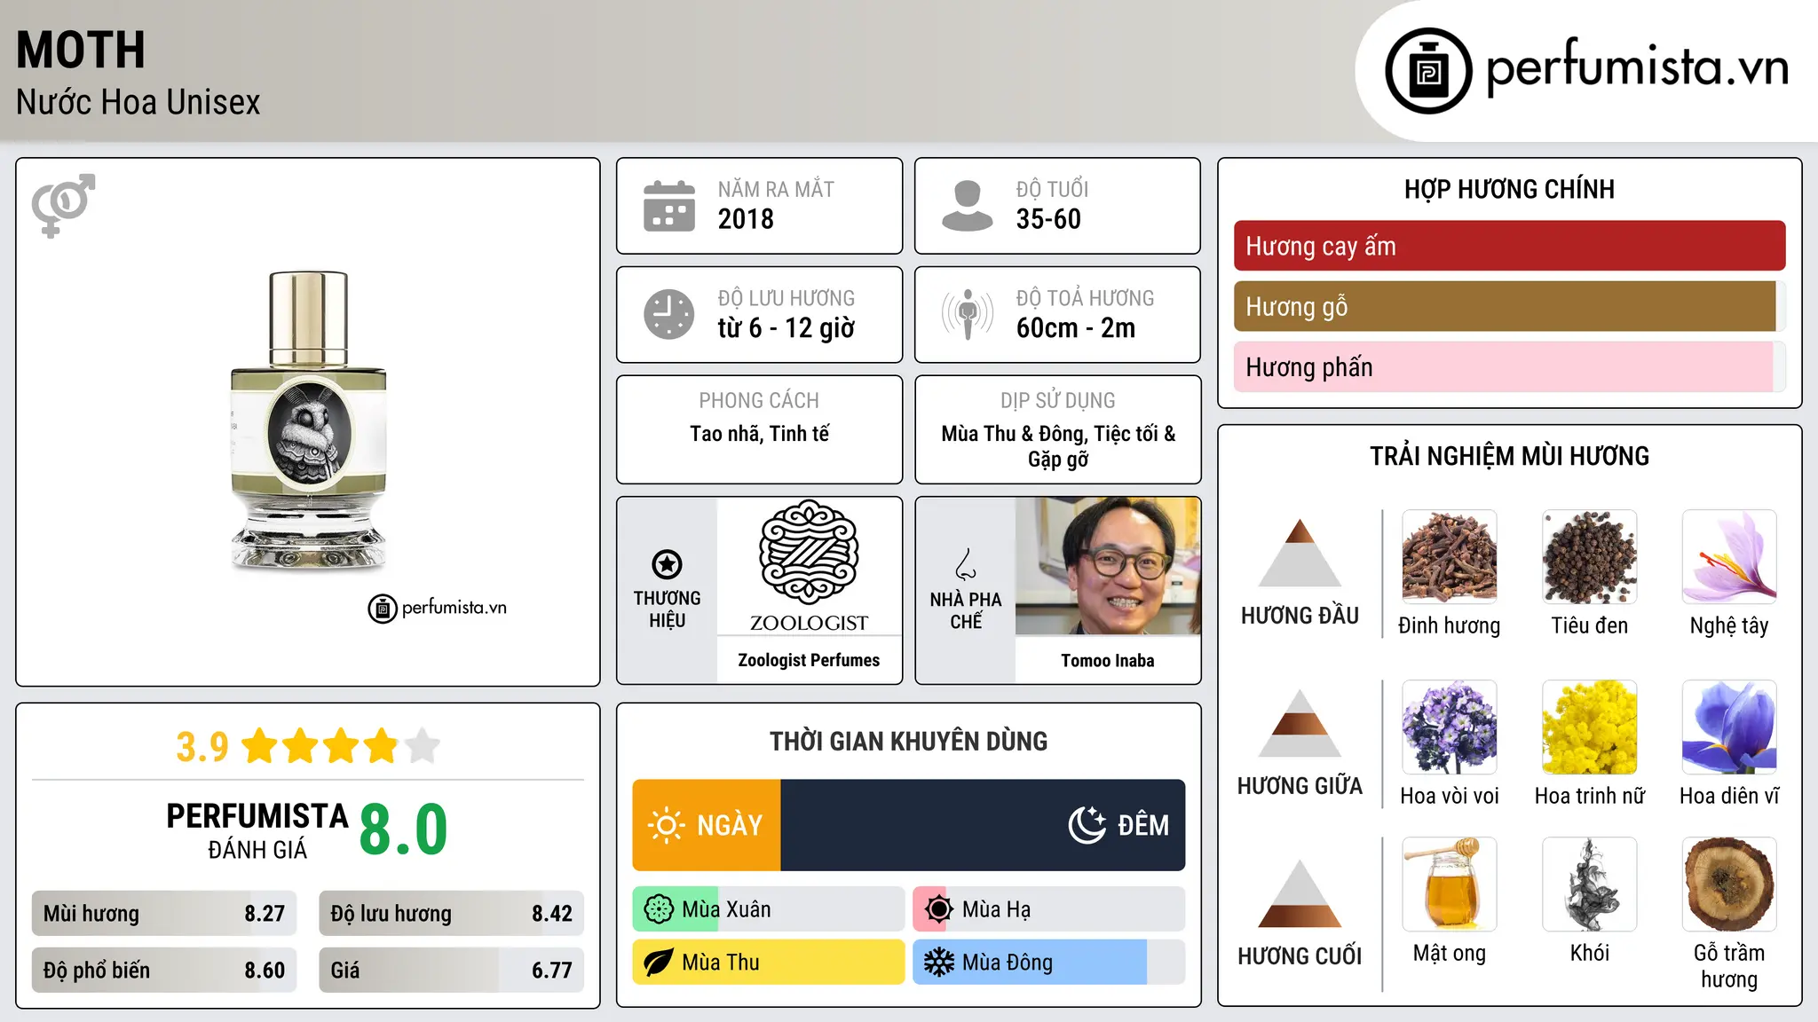Click the Độ phổ biến 8.60 score bar
The width and height of the screenshot is (1818, 1022).
(164, 970)
